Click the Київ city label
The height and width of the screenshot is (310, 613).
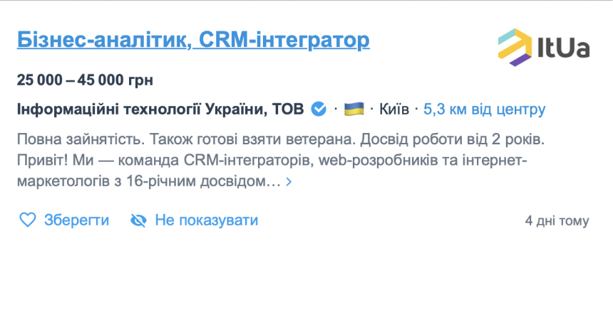(x=395, y=109)
